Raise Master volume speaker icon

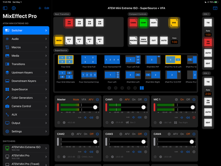coord(91,117)
